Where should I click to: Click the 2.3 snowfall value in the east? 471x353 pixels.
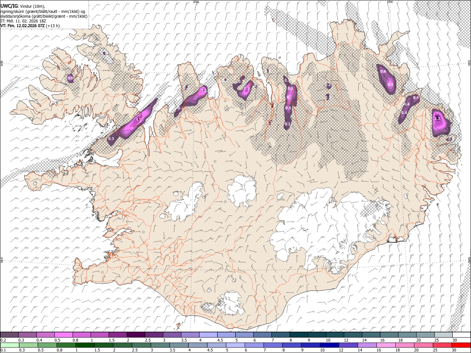(437, 118)
